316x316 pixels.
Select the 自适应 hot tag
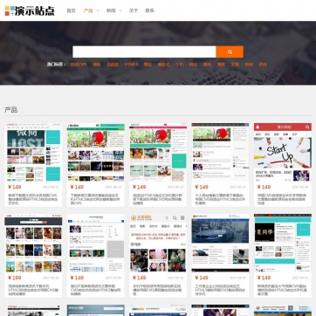pos(113,65)
